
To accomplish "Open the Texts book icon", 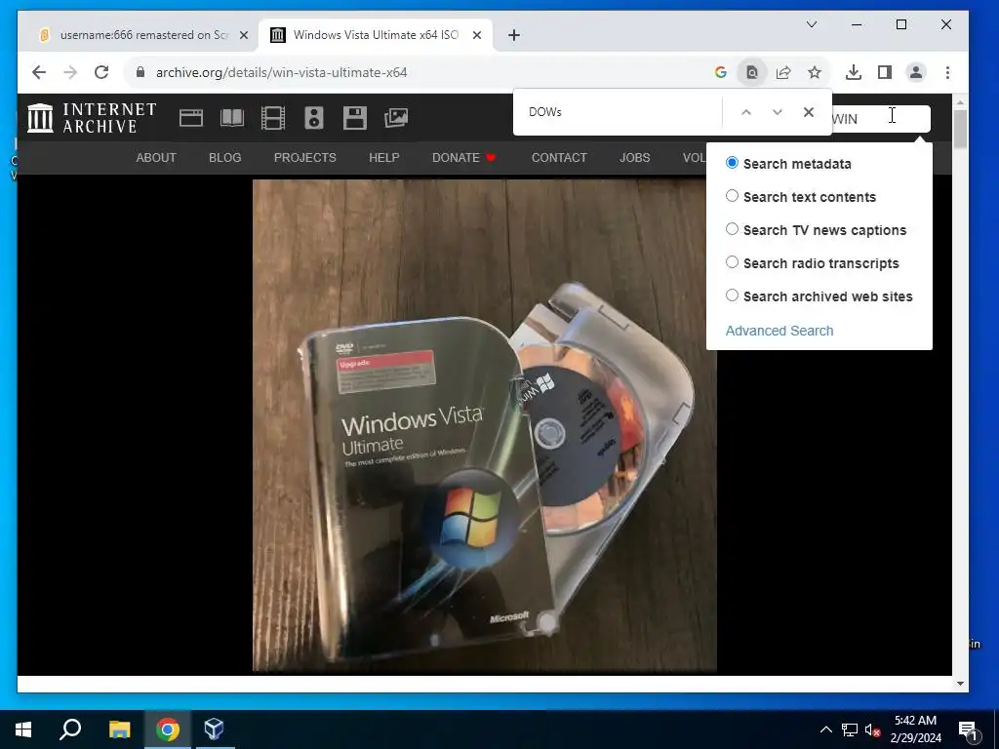I will click(x=232, y=118).
